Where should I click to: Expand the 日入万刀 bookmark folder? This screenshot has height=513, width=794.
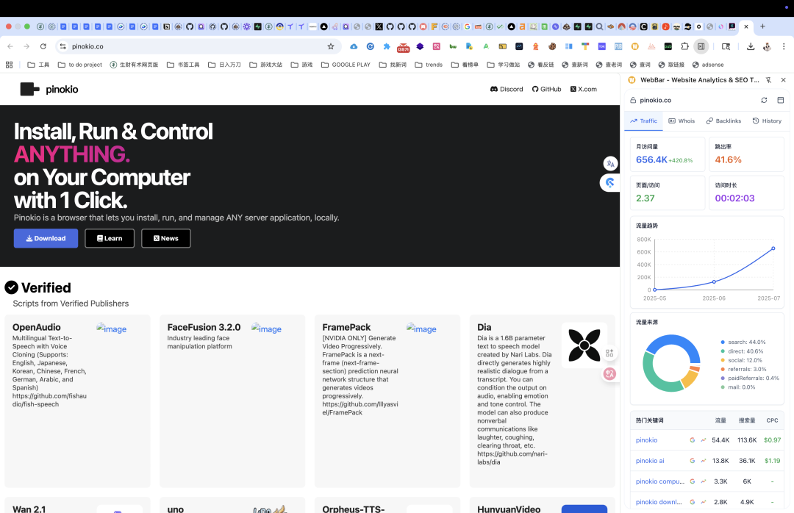(x=224, y=65)
